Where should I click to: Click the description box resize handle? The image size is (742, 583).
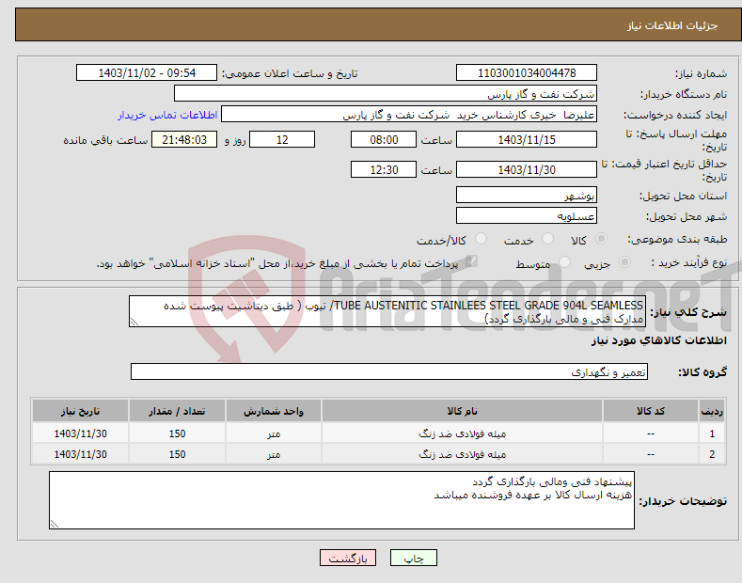click(134, 323)
